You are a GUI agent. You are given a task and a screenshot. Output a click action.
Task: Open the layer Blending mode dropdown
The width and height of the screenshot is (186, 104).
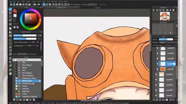coord(168,42)
